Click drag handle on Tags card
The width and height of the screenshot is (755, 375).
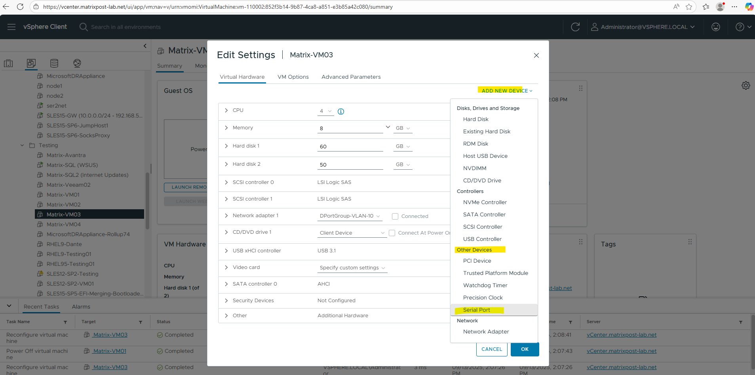(690, 242)
